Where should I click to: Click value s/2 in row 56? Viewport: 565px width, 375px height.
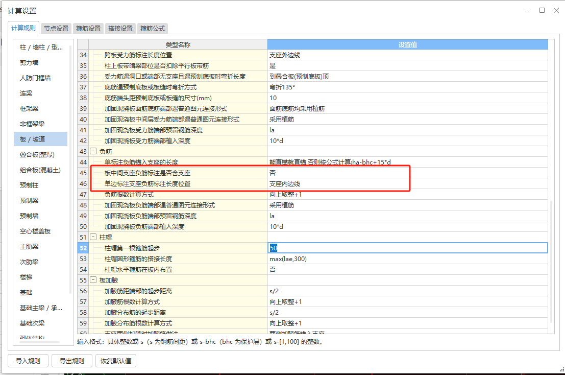407,291
